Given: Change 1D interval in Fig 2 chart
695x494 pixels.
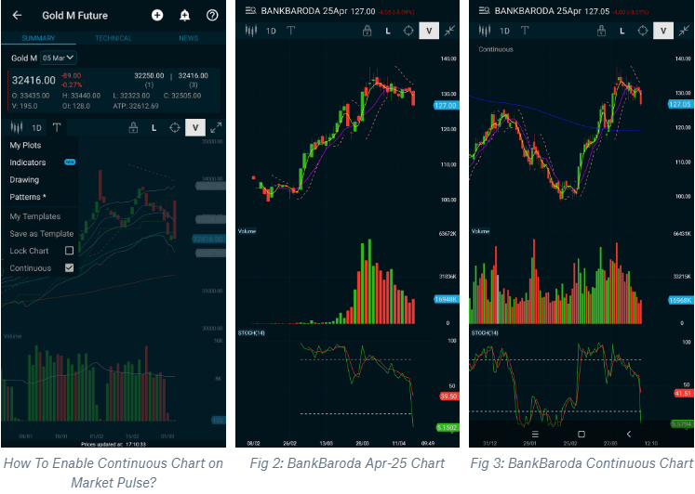Looking at the screenshot, I should pyautogui.click(x=271, y=31).
